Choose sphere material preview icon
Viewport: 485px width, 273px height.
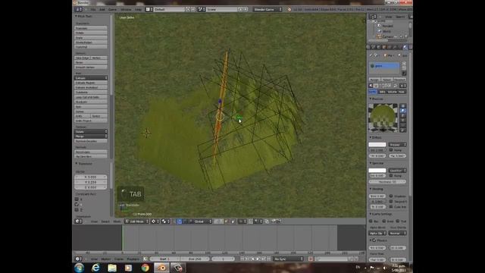tap(402, 111)
